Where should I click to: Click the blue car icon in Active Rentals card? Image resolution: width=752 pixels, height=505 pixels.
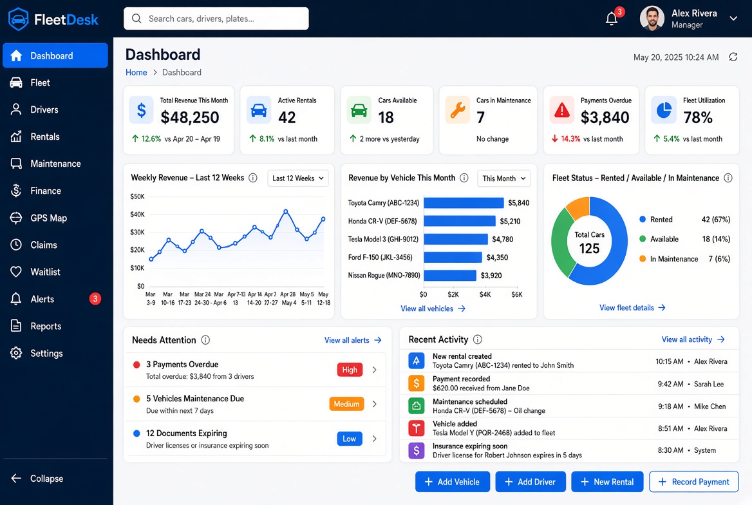pos(259,110)
